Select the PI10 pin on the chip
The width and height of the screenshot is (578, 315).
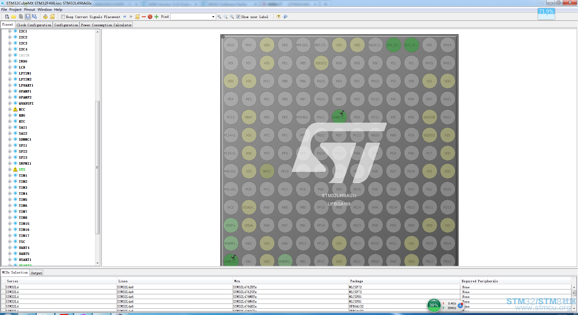click(x=231, y=45)
